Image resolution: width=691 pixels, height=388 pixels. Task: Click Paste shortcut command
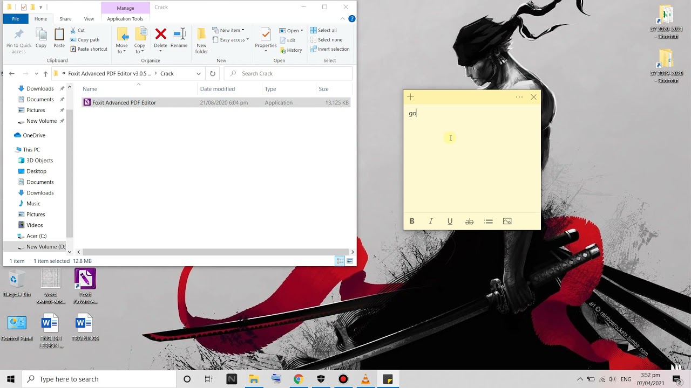tap(89, 49)
